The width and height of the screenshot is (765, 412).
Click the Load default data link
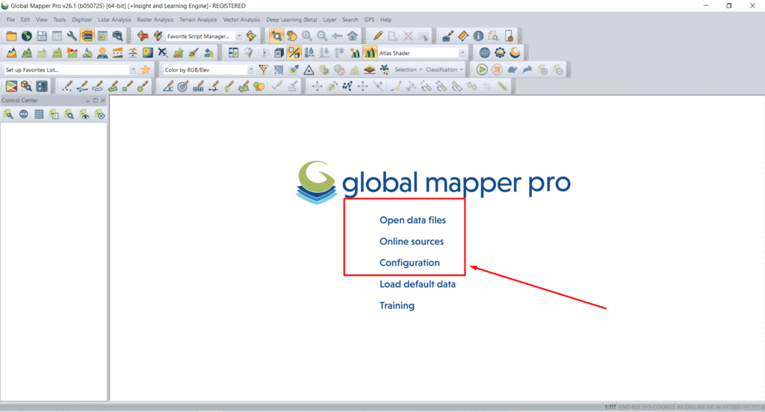[x=418, y=284]
